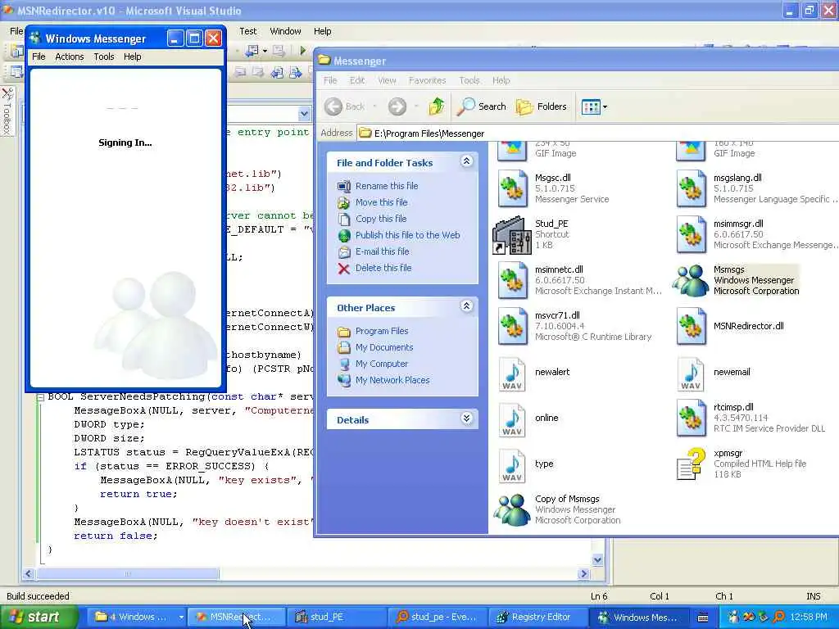Open Visual Studio Window menu
Screen dimensions: 839x629
[285, 31]
